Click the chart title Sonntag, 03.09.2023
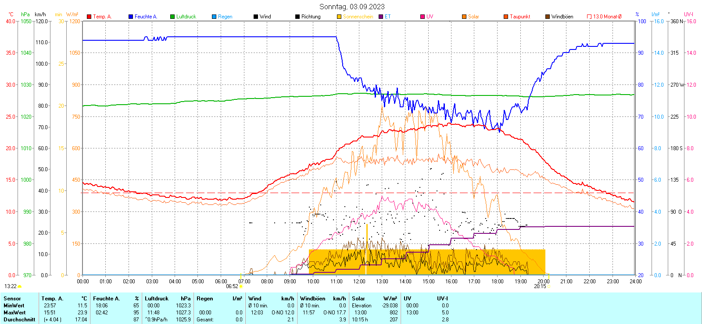This screenshot has height=324, width=702. click(x=352, y=7)
